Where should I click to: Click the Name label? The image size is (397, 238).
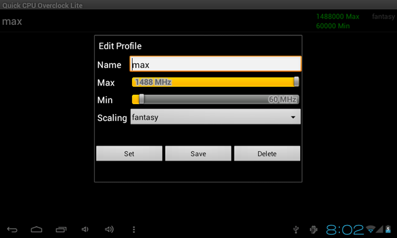pos(109,65)
